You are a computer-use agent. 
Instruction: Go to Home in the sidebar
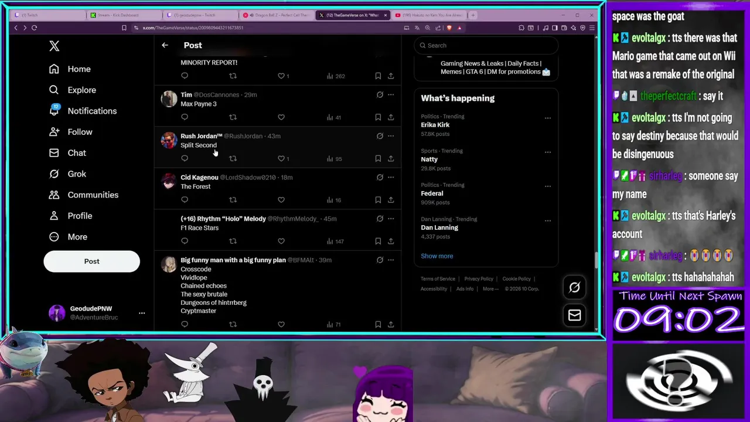(x=70, y=69)
